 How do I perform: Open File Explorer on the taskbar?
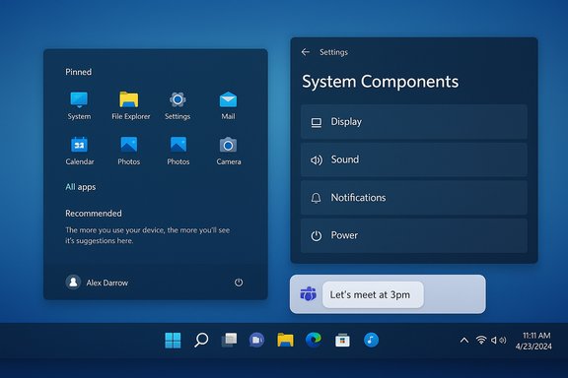285,340
